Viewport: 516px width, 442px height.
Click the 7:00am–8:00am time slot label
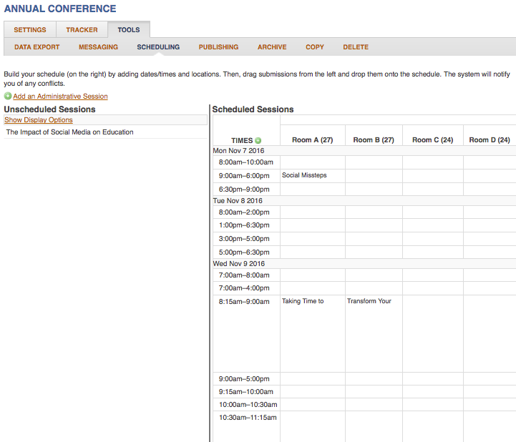coord(244,275)
